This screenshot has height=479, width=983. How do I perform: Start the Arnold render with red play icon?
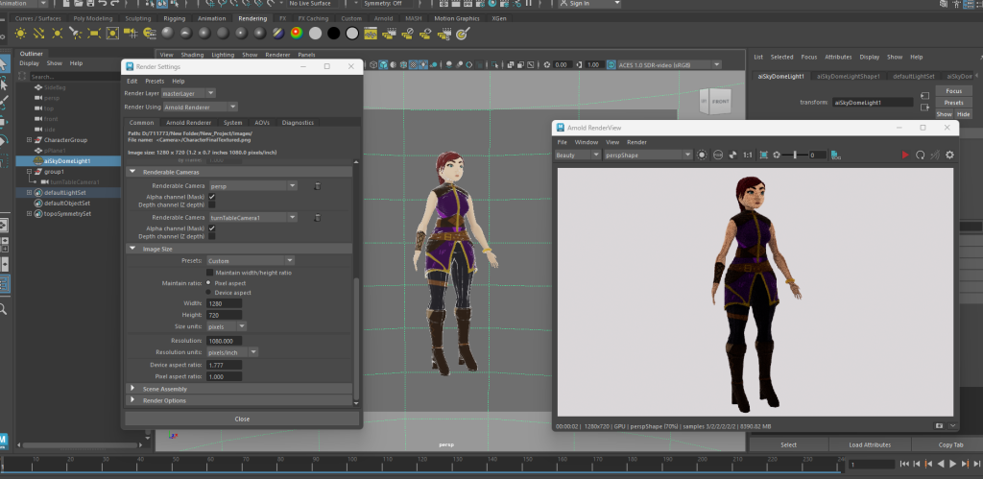tap(904, 155)
